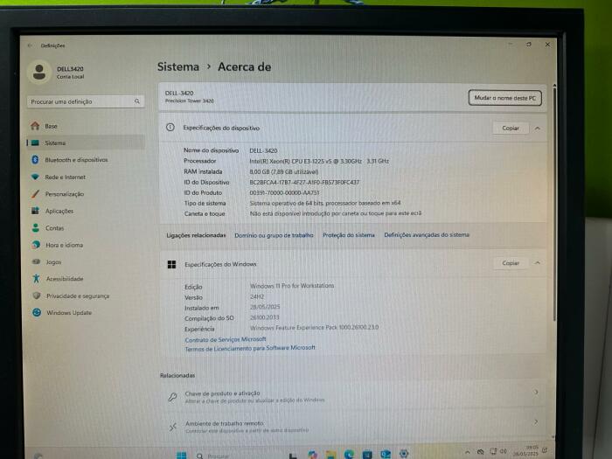Open the Windows Start button on taskbar
The image size is (612, 459).
coord(182,456)
